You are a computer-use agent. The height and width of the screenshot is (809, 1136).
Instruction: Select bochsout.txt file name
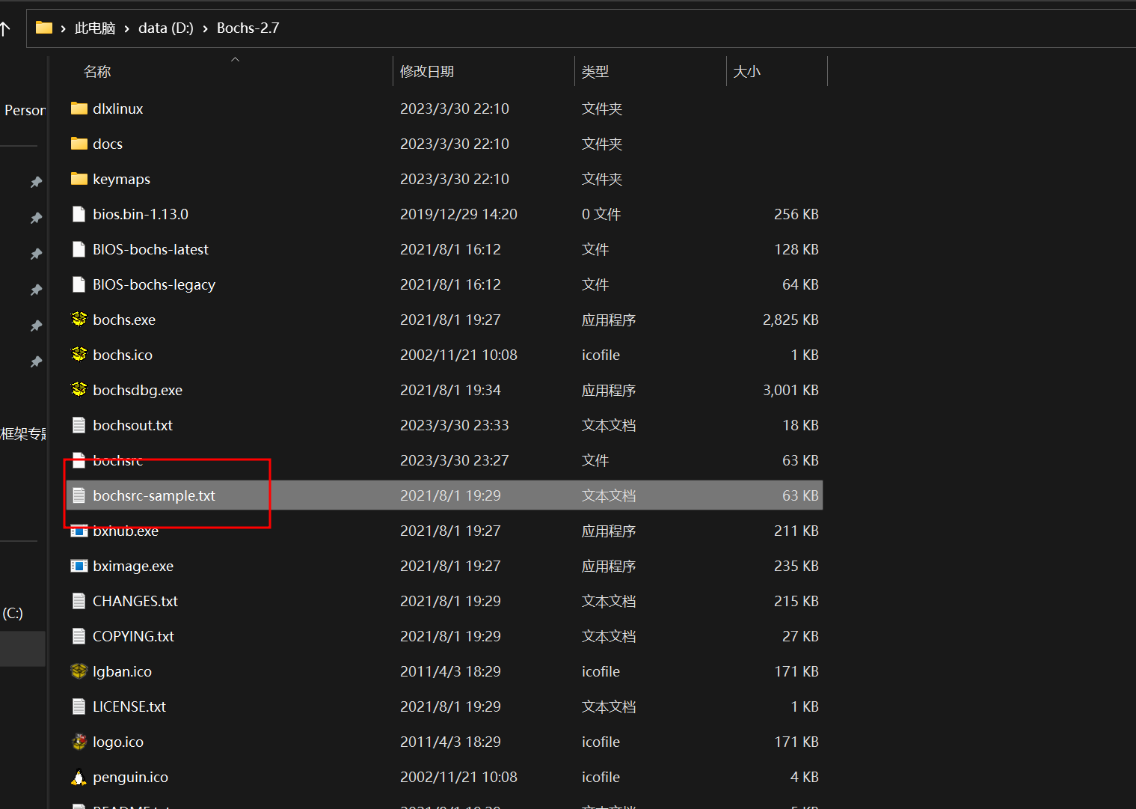click(133, 425)
